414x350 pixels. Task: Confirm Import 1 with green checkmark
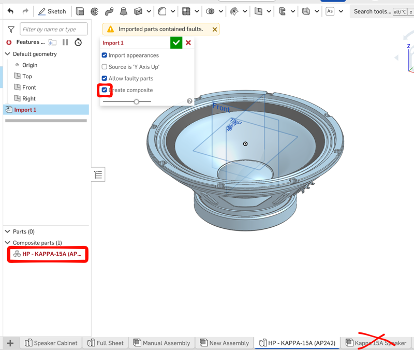point(176,42)
